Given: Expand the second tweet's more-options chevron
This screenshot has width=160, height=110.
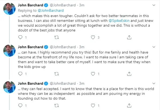Looking at the screenshot, I should point(154,47).
